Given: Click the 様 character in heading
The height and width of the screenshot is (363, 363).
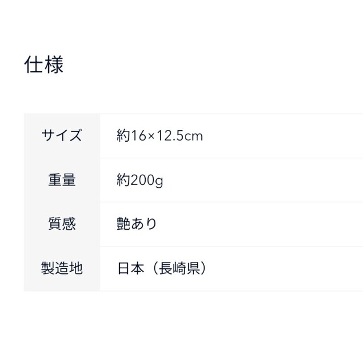Looking at the screenshot, I should [54, 65].
